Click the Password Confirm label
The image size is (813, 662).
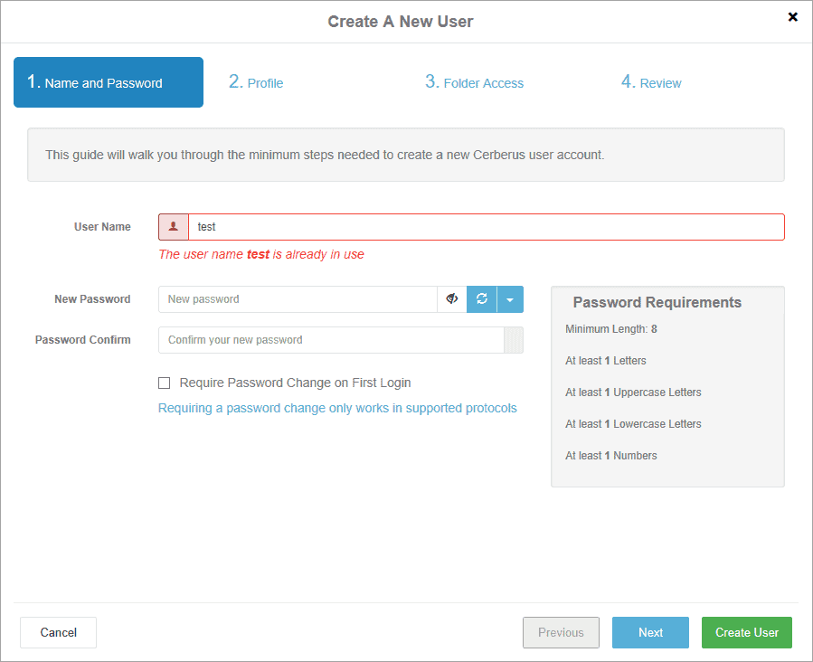83,340
